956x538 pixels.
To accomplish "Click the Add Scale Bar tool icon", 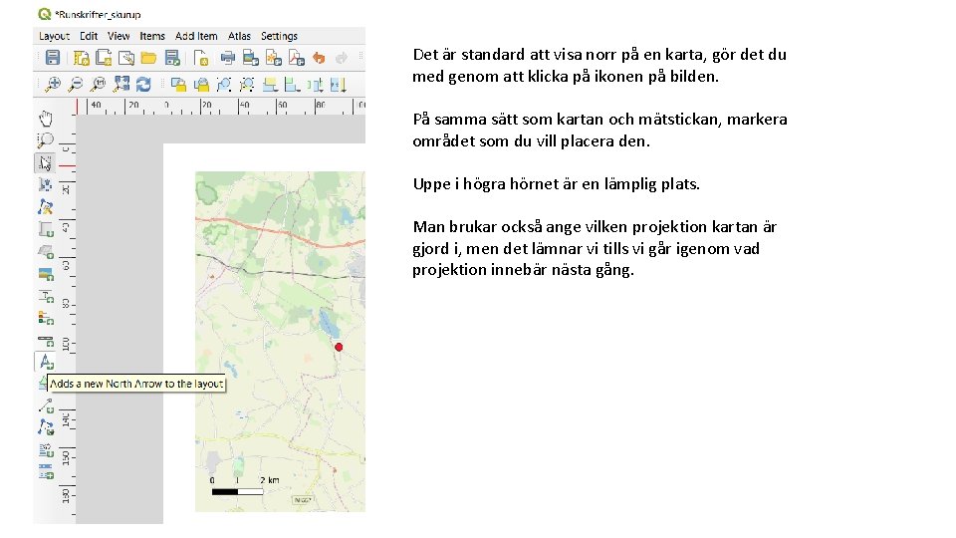I will 46,341.
